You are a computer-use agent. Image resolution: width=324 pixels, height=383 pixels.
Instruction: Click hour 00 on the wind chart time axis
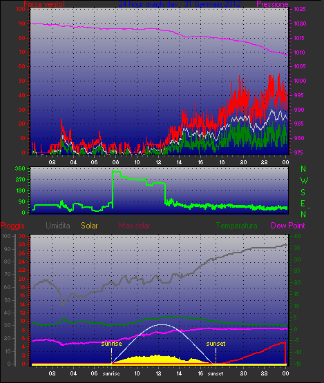point(285,162)
